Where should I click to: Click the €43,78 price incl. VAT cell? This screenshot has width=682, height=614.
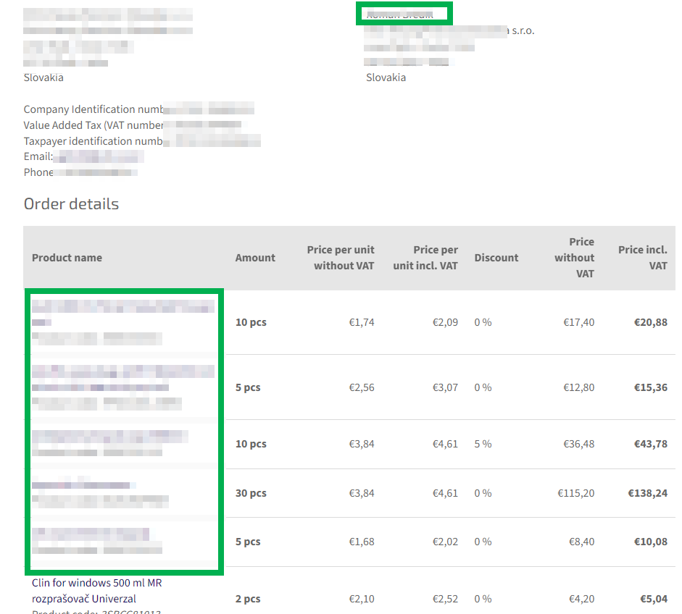coord(650,444)
